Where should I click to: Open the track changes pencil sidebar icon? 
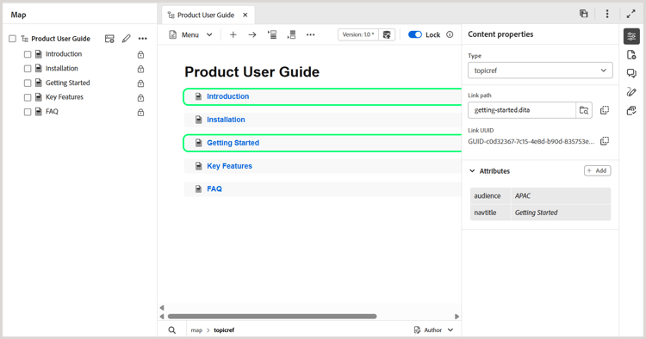(x=631, y=92)
